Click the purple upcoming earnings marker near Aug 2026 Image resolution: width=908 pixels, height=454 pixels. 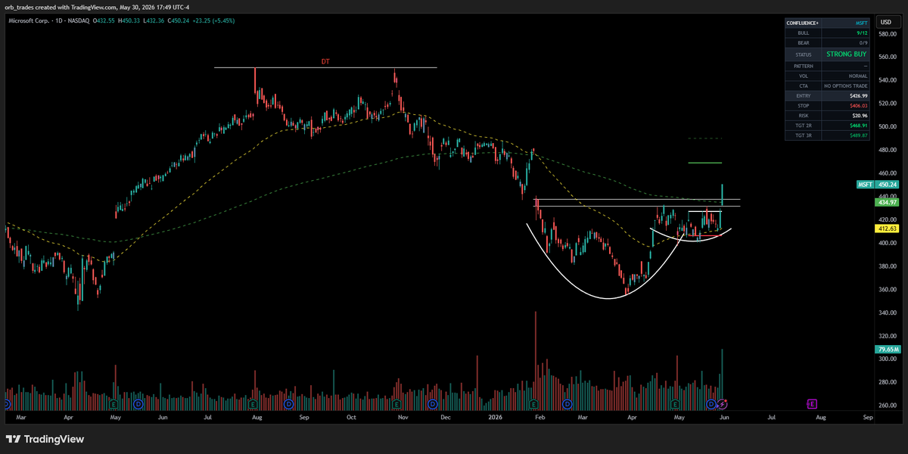coord(811,403)
